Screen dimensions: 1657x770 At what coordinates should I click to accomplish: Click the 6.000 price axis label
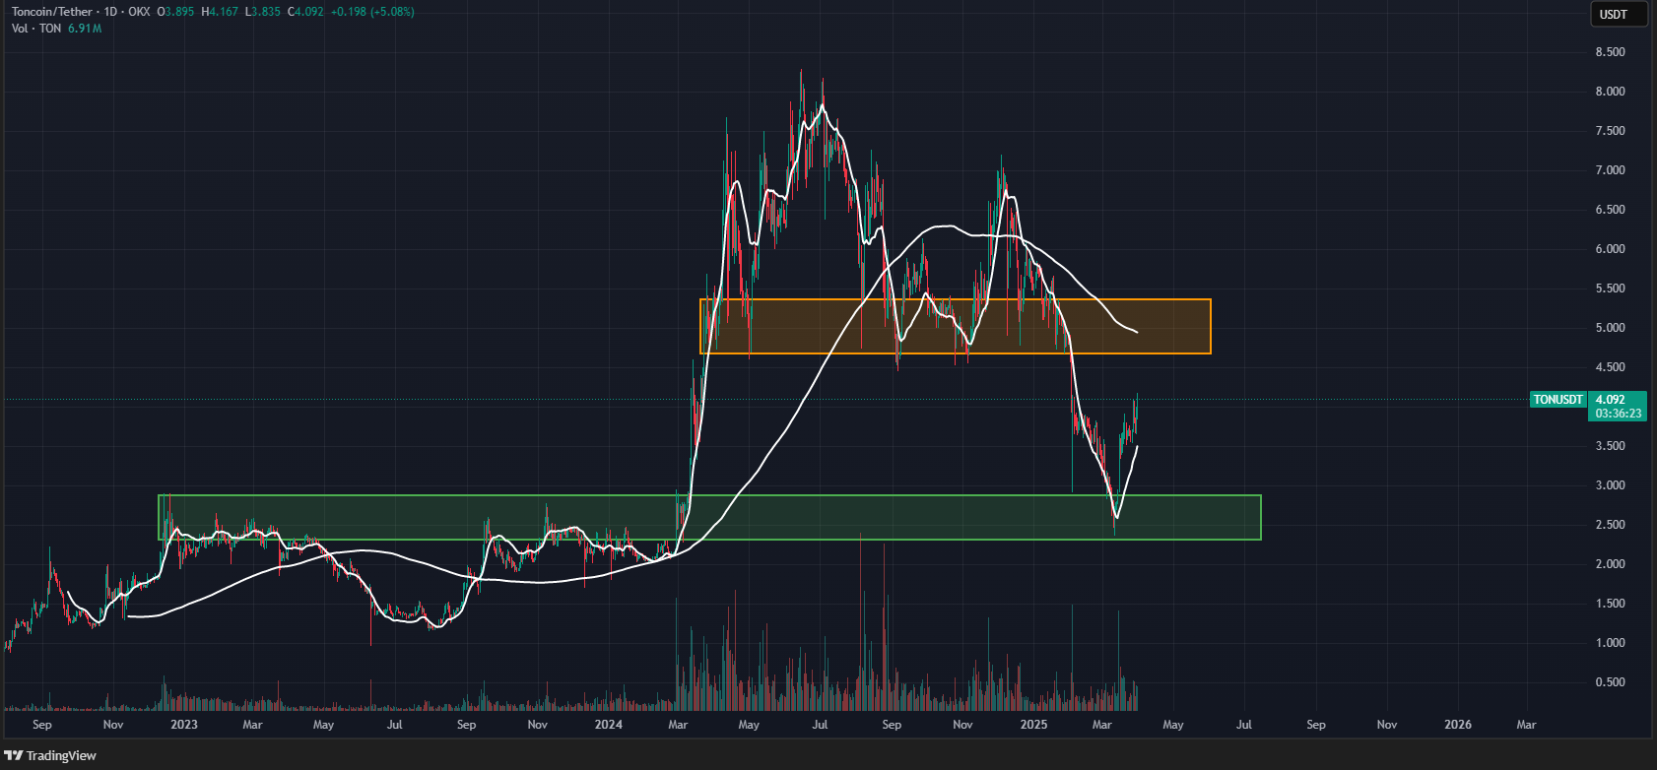[x=1610, y=249]
